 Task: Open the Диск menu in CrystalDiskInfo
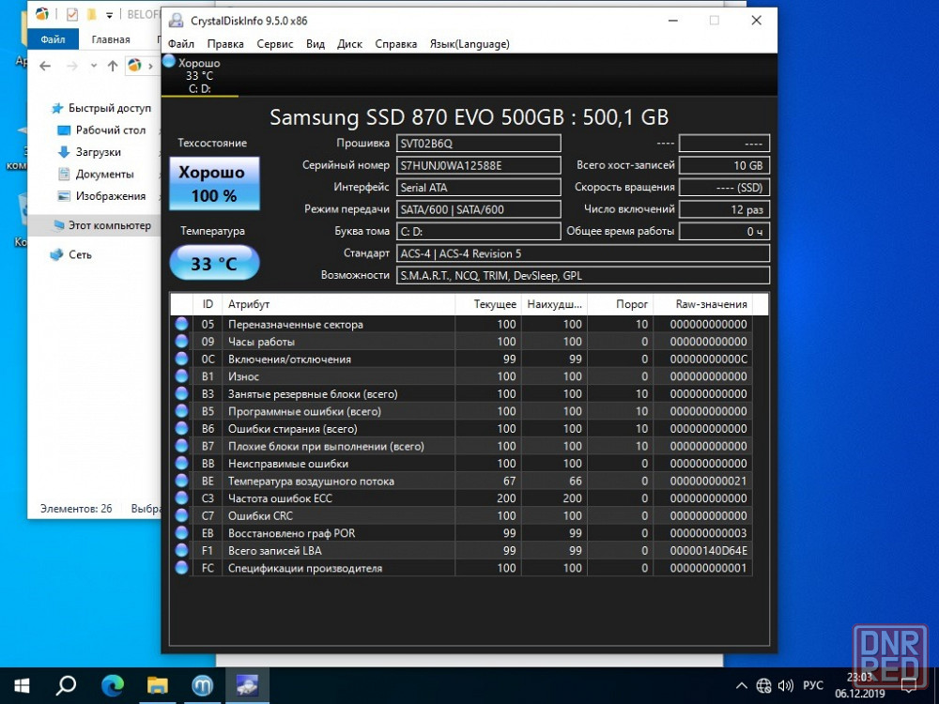coord(349,44)
